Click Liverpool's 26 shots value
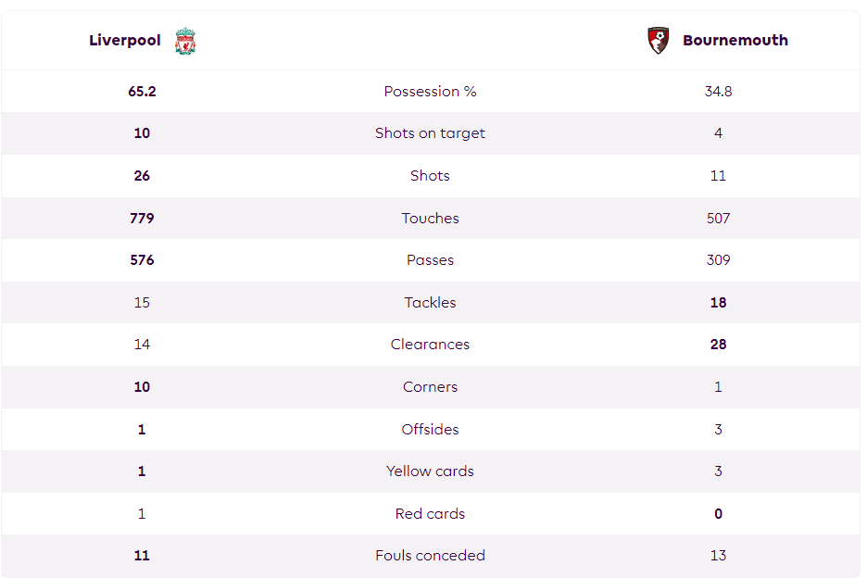 142,175
